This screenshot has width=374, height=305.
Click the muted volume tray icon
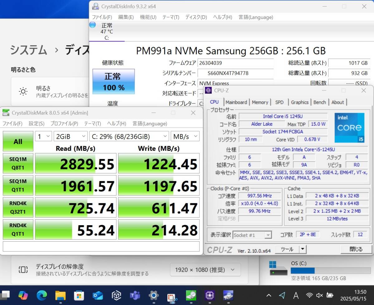pyautogui.click(x=319, y=295)
